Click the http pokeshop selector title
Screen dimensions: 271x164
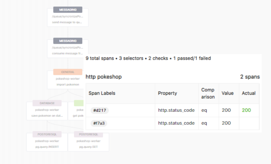click(103, 77)
